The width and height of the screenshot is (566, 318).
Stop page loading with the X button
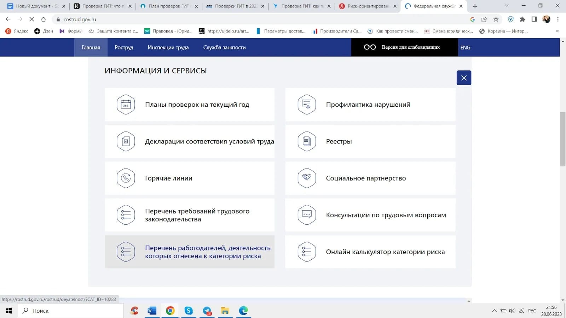[x=31, y=19]
